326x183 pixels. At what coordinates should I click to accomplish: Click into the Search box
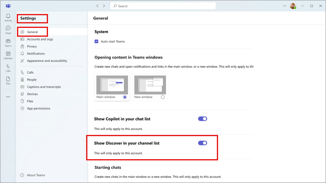pyautogui.click(x=163, y=6)
